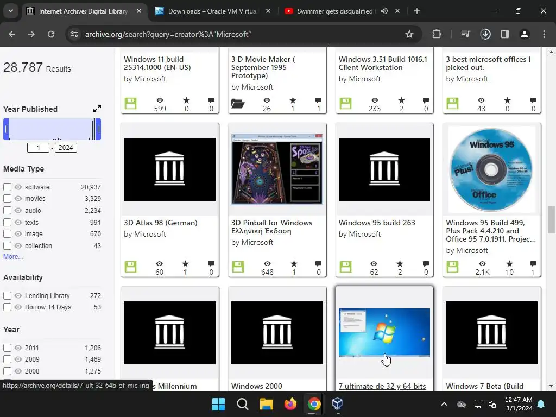The width and height of the screenshot is (556, 417).
Task: Switch to Downloads – Oracle VM VirtualBox tab
Action: pos(213,11)
